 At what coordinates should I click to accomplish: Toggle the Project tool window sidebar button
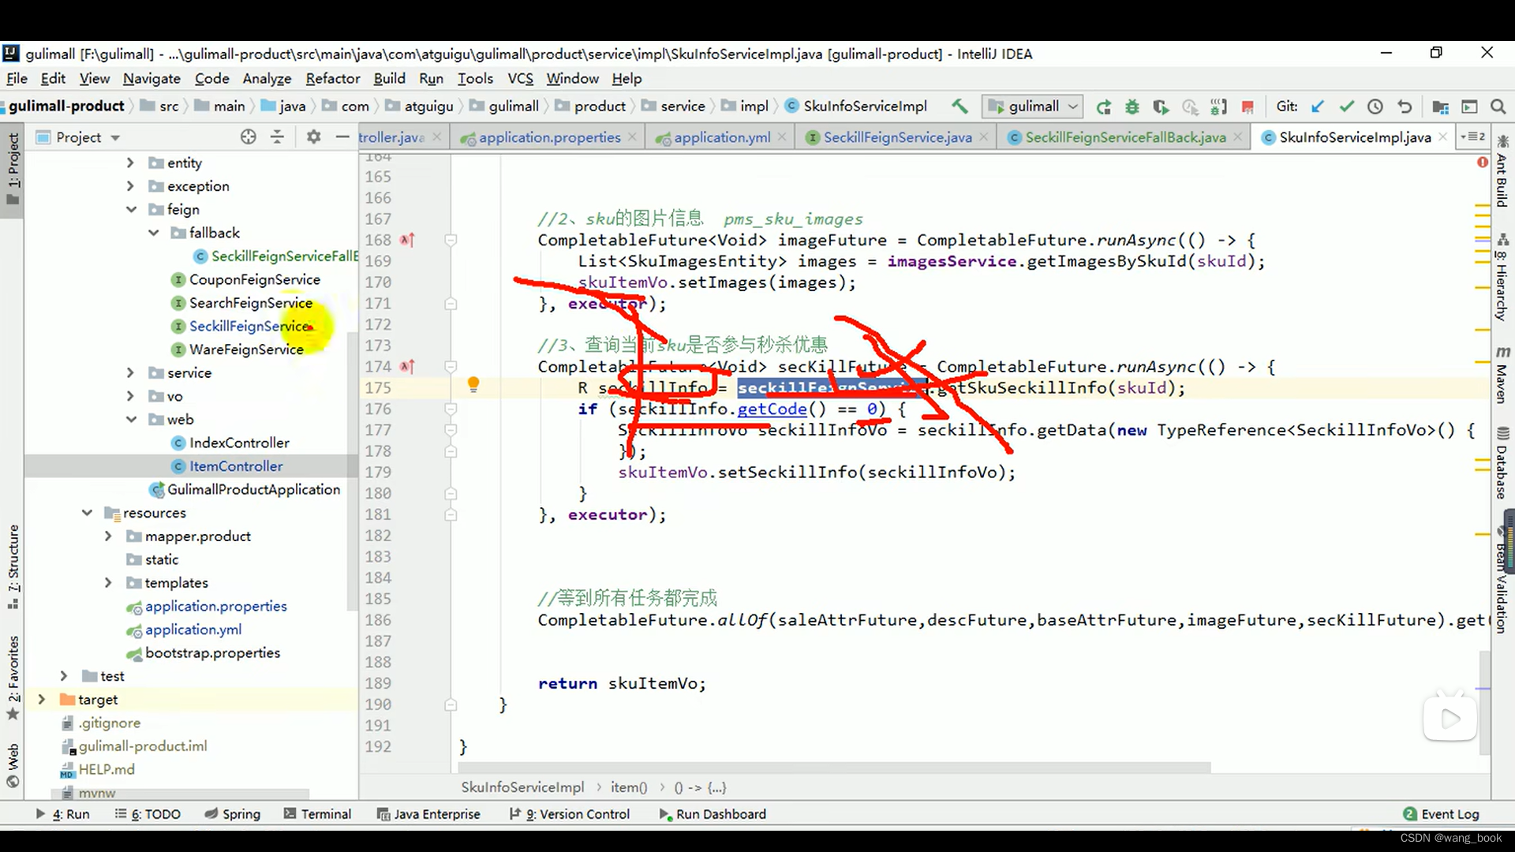pos(13,167)
